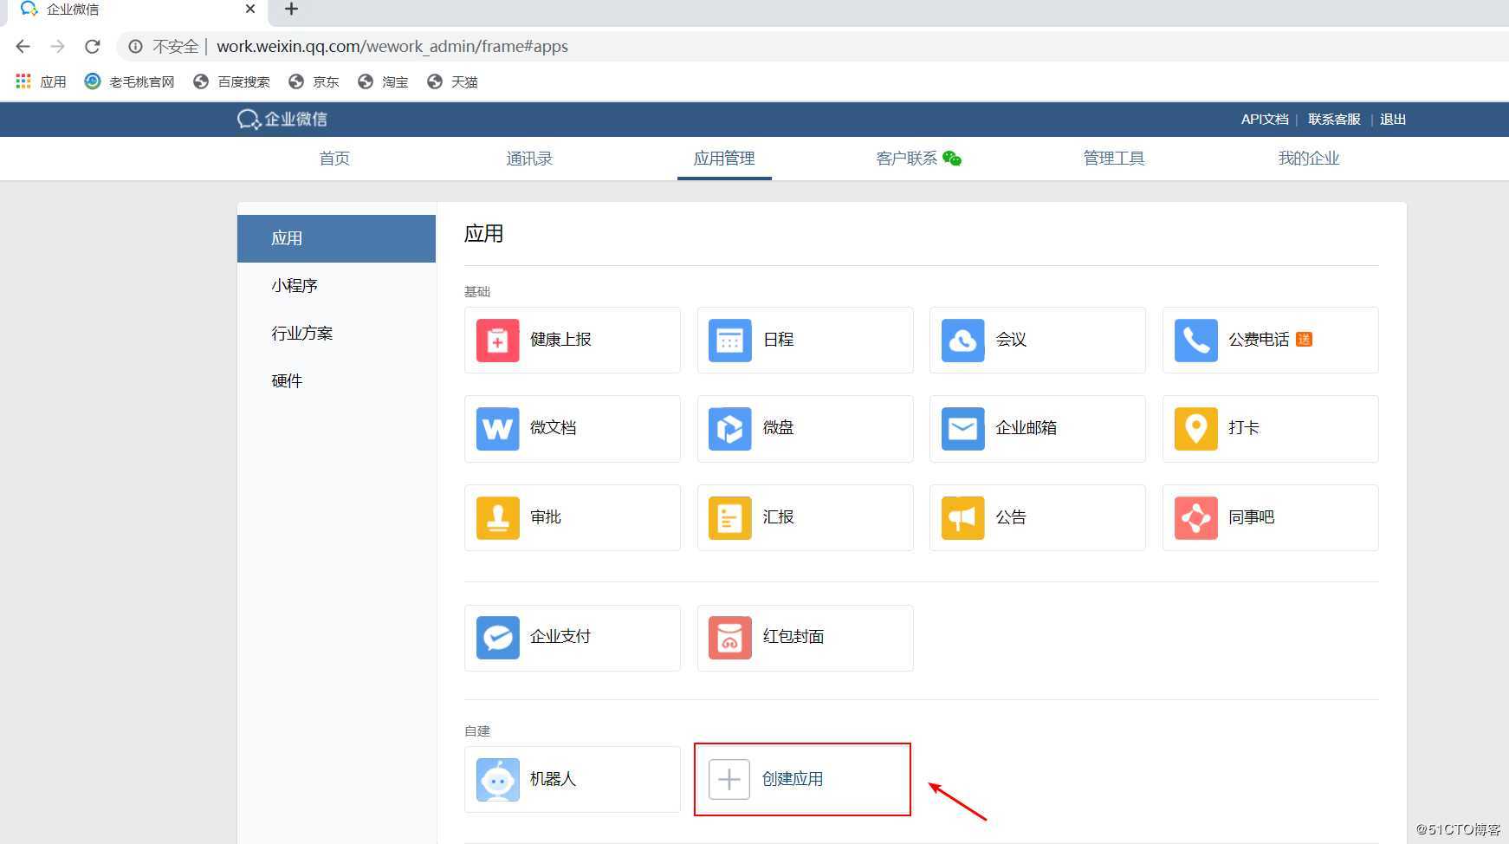Click the WeChat icon beside 客户联系
Image resolution: width=1509 pixels, height=844 pixels.
pyautogui.click(x=952, y=158)
